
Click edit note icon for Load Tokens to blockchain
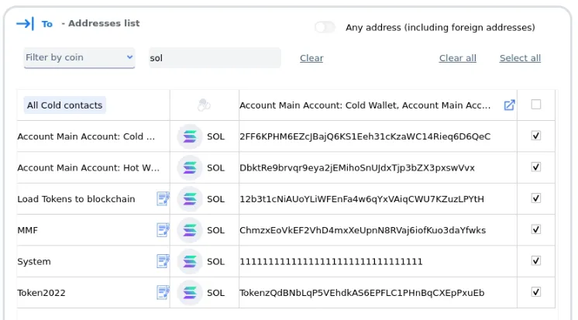pyautogui.click(x=163, y=198)
